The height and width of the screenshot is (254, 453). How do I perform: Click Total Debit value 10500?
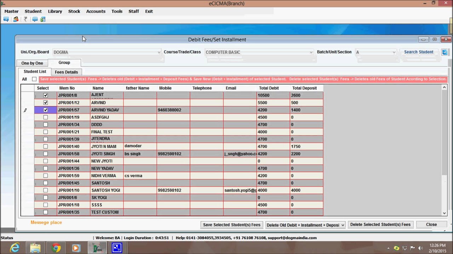click(x=273, y=95)
